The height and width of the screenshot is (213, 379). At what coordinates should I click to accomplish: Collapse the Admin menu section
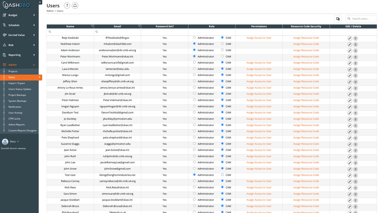tap(19, 65)
